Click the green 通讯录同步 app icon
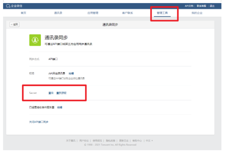This screenshot has width=227, height=153. (x=35, y=40)
